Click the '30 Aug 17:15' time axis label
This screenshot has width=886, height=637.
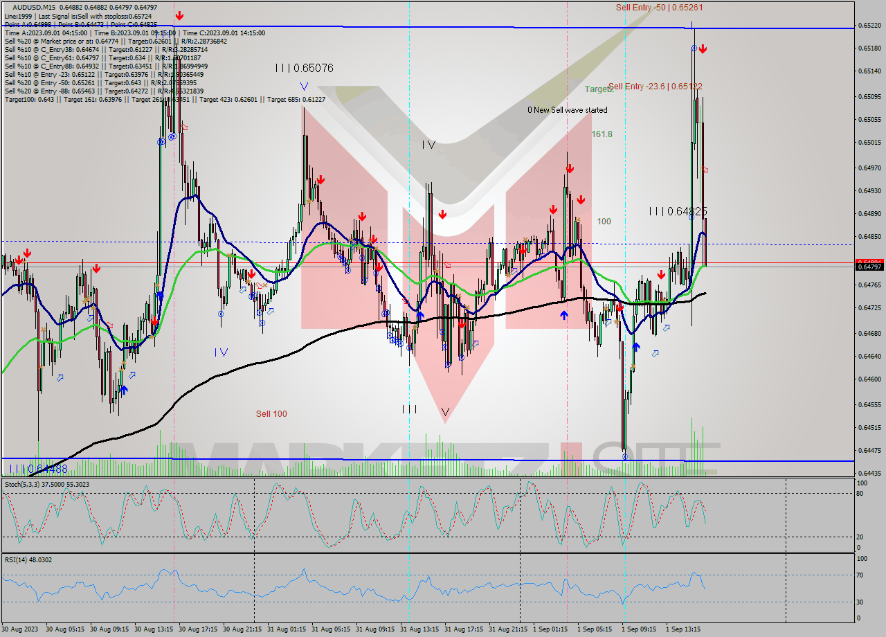pyautogui.click(x=198, y=629)
